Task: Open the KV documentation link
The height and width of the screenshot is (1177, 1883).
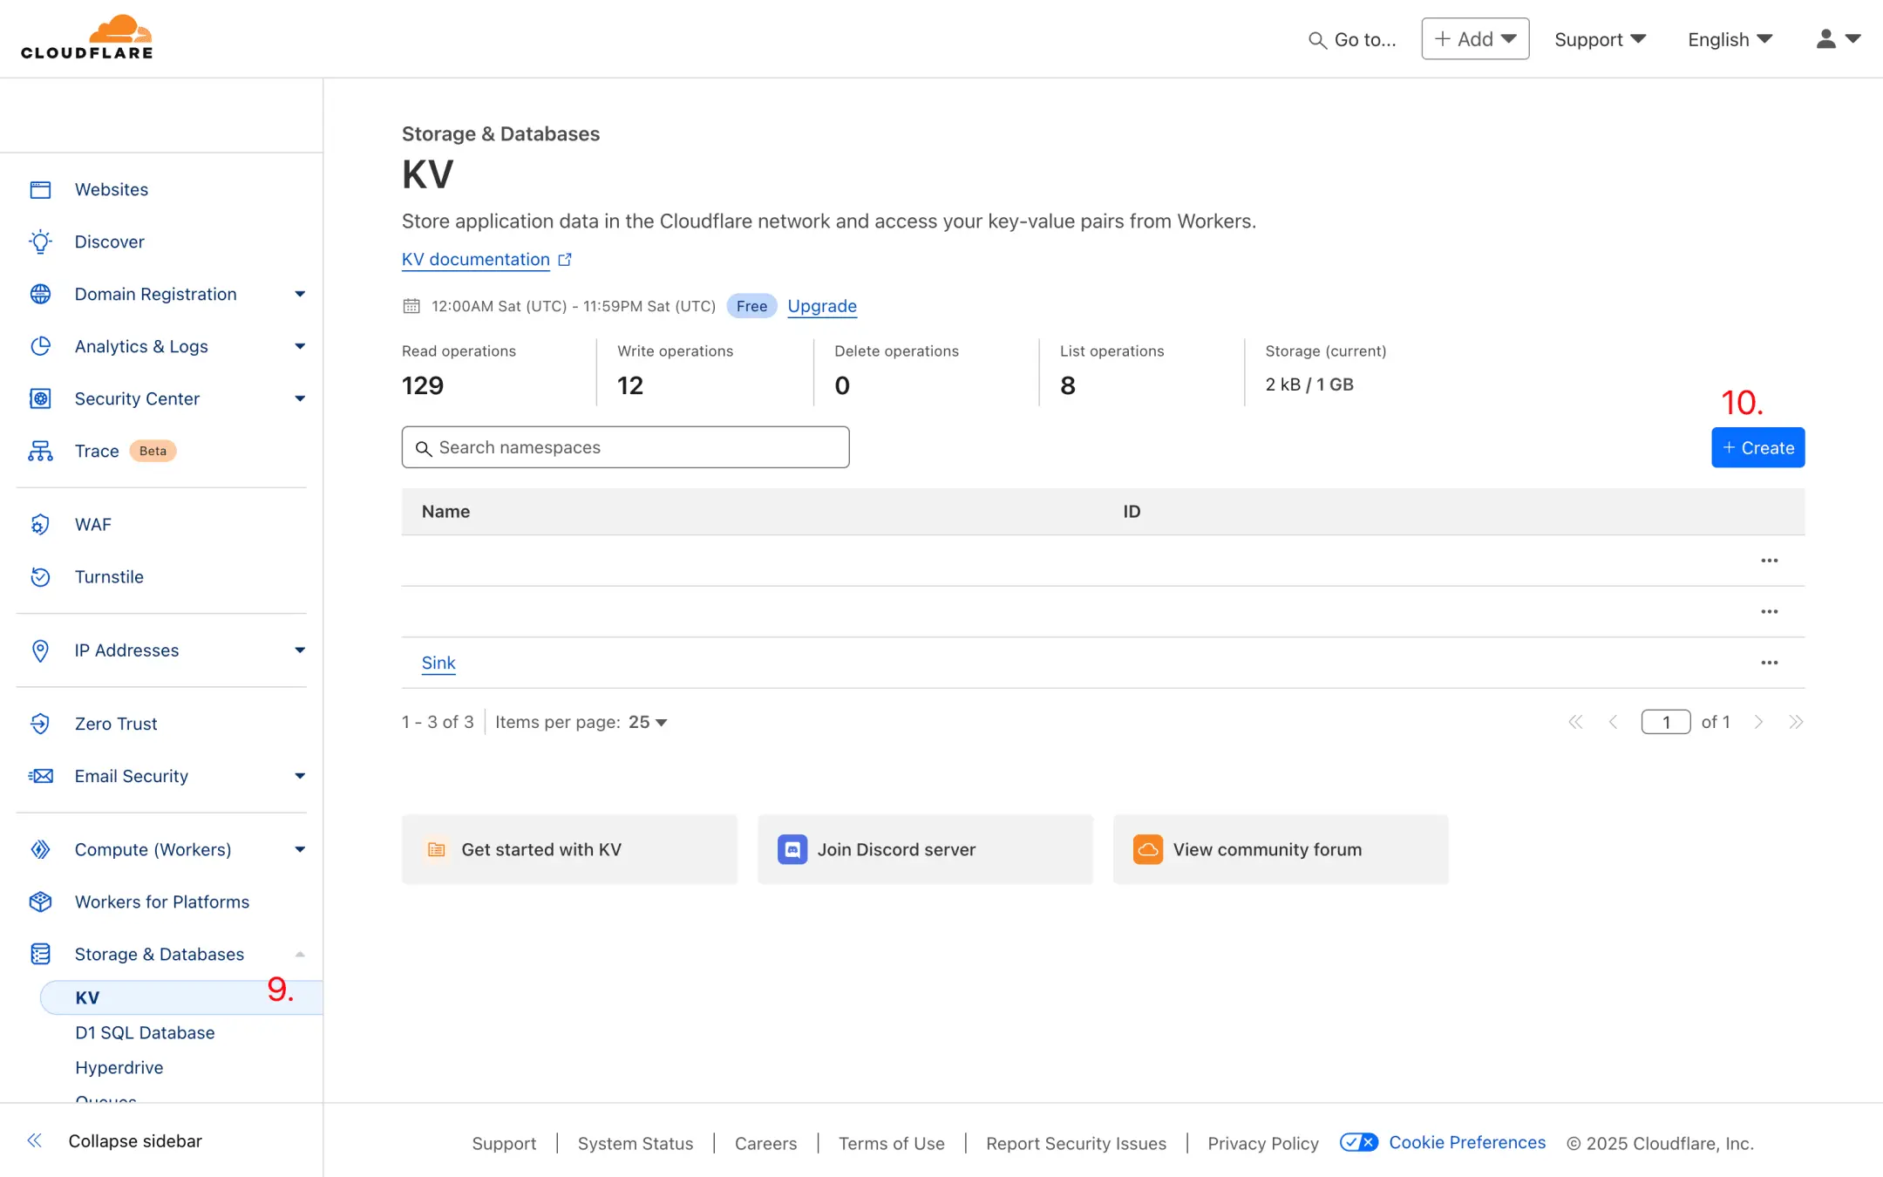Action: pos(475,260)
